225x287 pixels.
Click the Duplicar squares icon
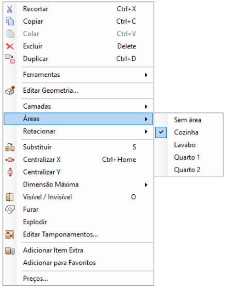pyautogui.click(x=10, y=59)
